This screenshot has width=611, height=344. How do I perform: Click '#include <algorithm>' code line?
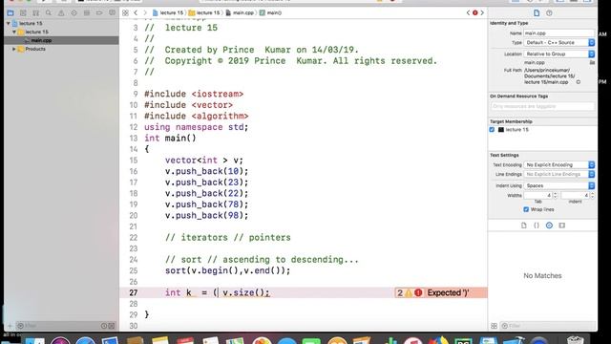197,117
